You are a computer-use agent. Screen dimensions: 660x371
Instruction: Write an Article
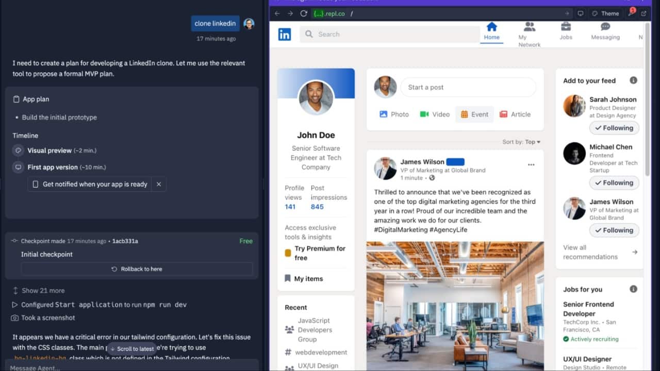pos(515,114)
